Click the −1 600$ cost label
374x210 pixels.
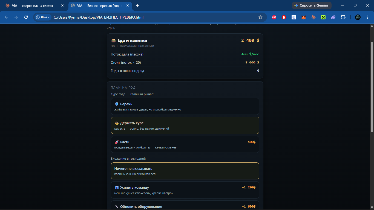coord(249,206)
